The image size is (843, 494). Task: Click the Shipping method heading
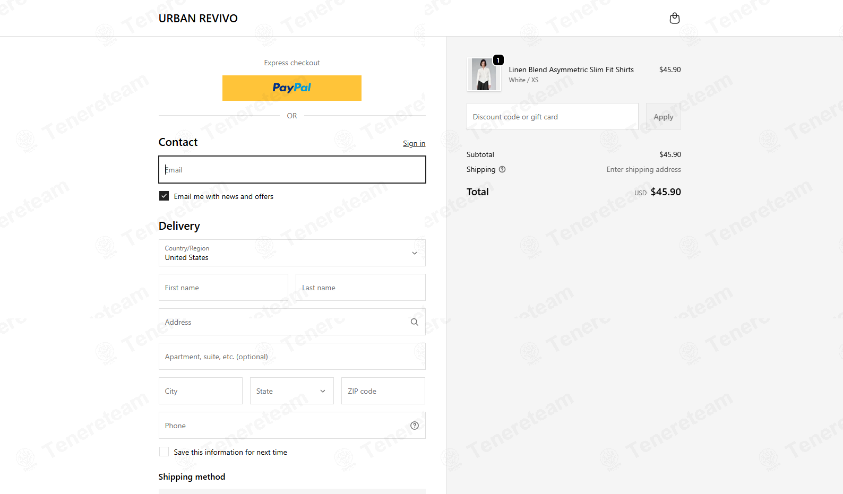click(x=192, y=477)
